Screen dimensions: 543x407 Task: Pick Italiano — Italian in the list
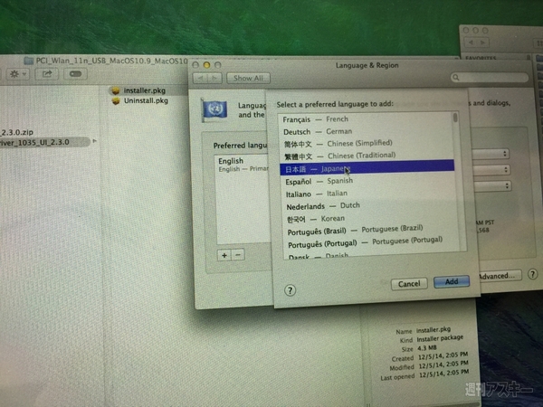pos(368,194)
